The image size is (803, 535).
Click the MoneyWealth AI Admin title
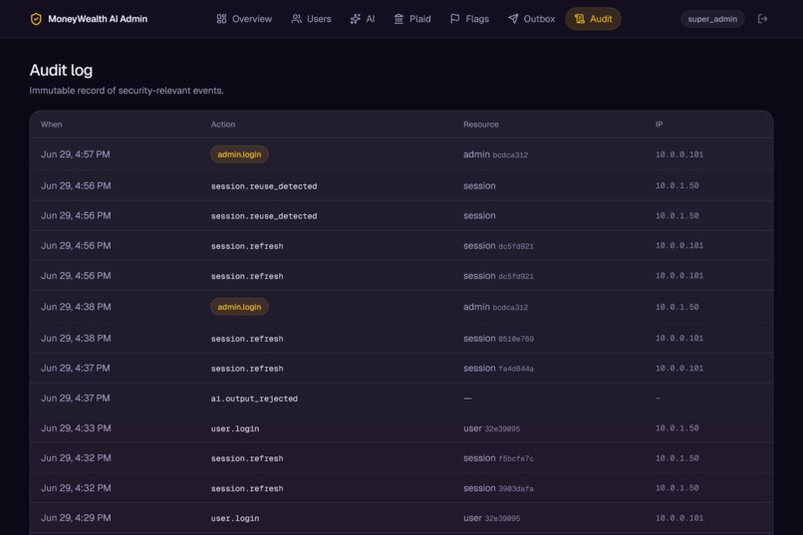(98, 19)
